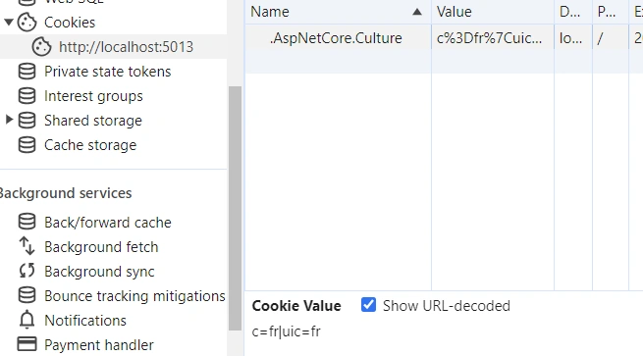643x356 pixels.
Task: Open Cache storage in the sidebar
Action: (x=90, y=145)
